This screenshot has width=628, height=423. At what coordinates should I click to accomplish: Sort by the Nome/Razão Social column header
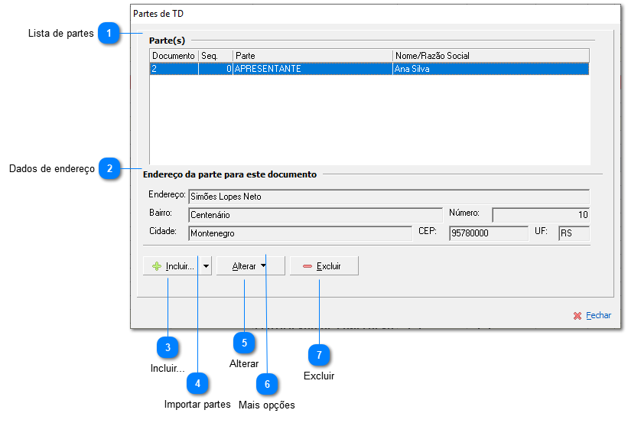(x=490, y=56)
